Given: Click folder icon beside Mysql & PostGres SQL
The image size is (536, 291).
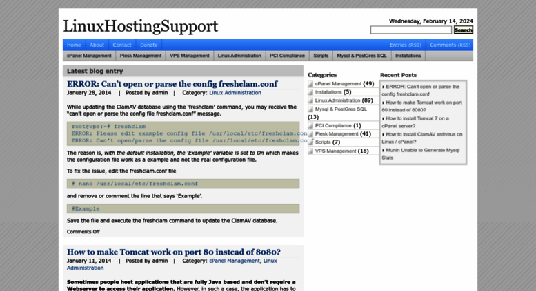Looking at the screenshot, I should 310,109.
